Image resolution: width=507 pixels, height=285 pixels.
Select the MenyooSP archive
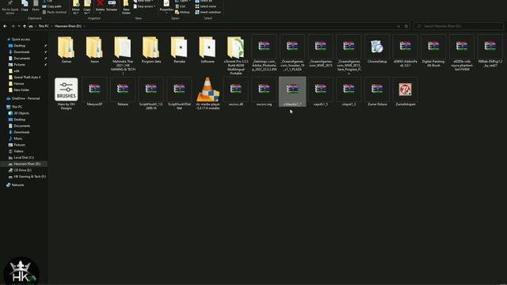(x=94, y=92)
